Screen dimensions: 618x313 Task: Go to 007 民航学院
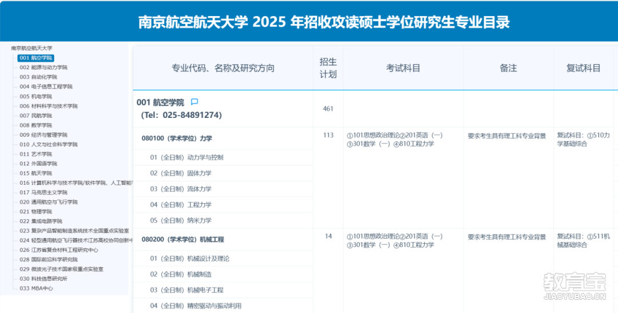[x=36, y=116]
